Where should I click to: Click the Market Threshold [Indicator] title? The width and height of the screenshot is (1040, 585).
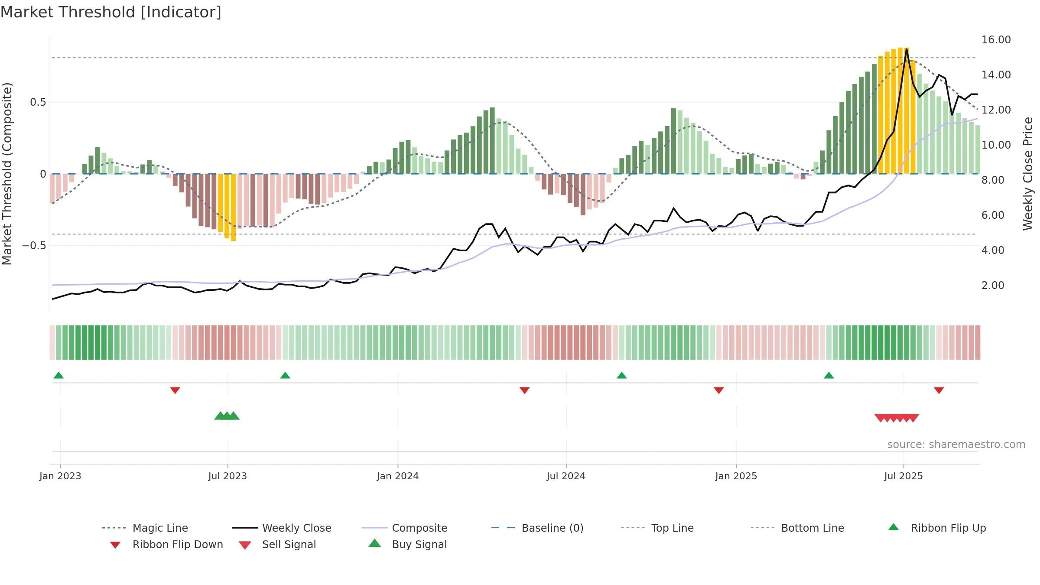(x=111, y=12)
